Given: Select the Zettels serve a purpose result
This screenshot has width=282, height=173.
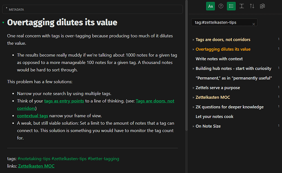Looking at the screenshot, I should click(x=217, y=88).
